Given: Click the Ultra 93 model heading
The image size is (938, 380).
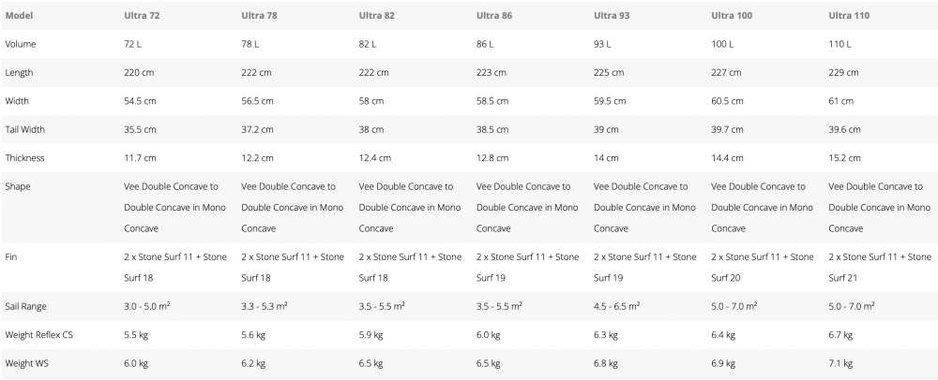Looking at the screenshot, I should point(612,16).
